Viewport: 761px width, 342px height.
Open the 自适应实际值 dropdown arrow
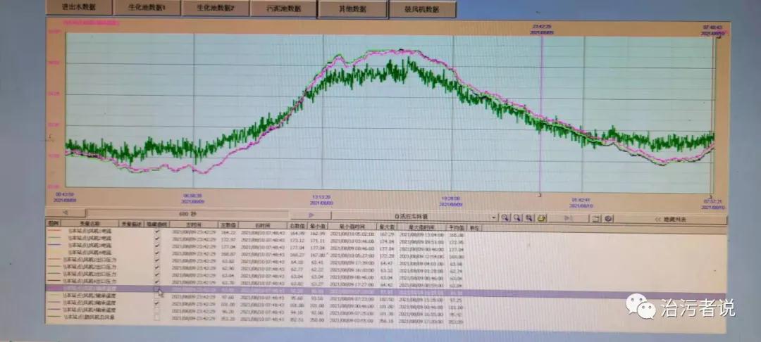pyautogui.click(x=494, y=218)
